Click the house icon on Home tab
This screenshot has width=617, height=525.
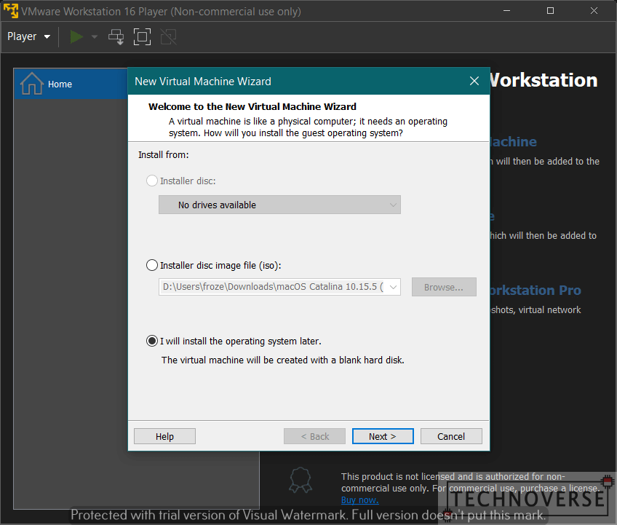click(x=32, y=84)
